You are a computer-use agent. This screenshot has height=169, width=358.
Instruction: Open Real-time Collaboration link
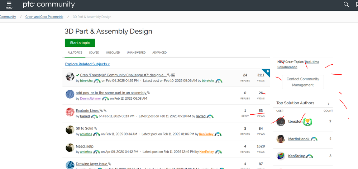tap(298, 64)
